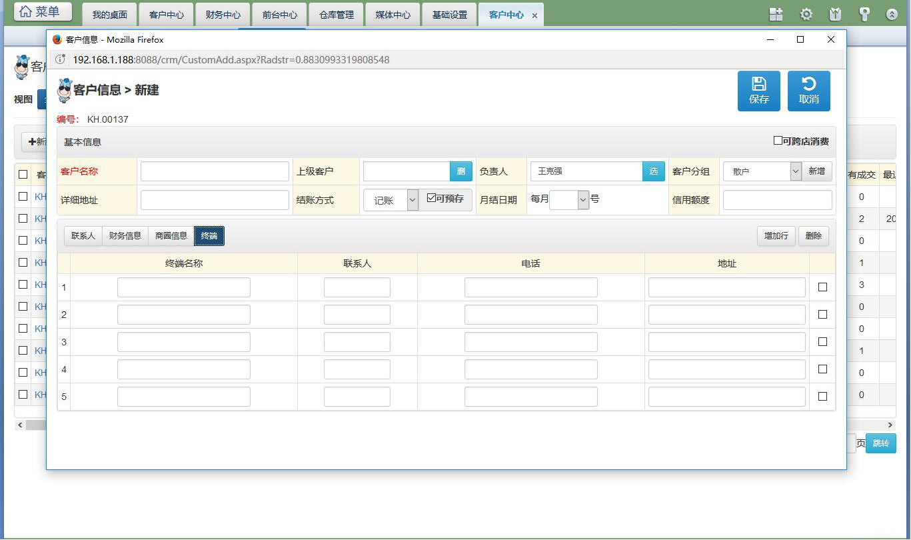911x540 pixels.
Task: Click the row 2 电话 input
Action: coord(531,315)
